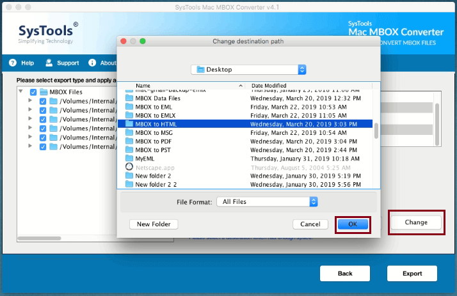Open the Desktop location dropdown
Image resolution: width=457 pixels, height=296 pixels.
(248, 70)
